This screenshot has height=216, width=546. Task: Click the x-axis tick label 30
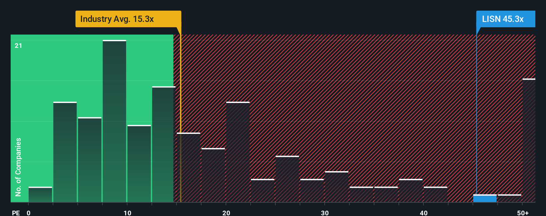pos(325,213)
